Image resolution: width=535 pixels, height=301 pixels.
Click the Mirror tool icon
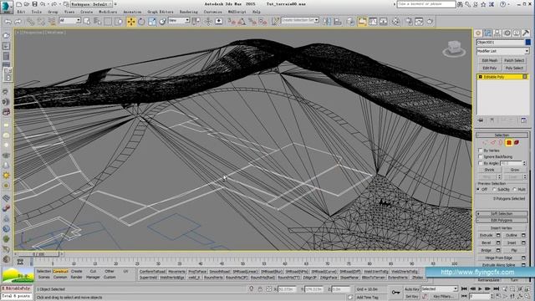tap(327, 22)
